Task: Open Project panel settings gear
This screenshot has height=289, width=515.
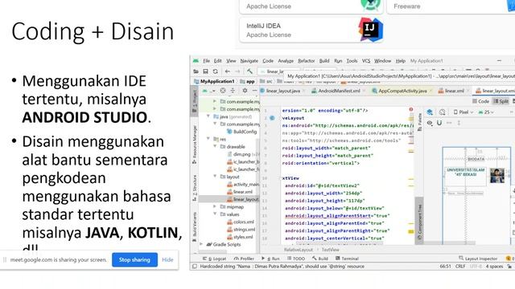Action: pyautogui.click(x=245, y=91)
